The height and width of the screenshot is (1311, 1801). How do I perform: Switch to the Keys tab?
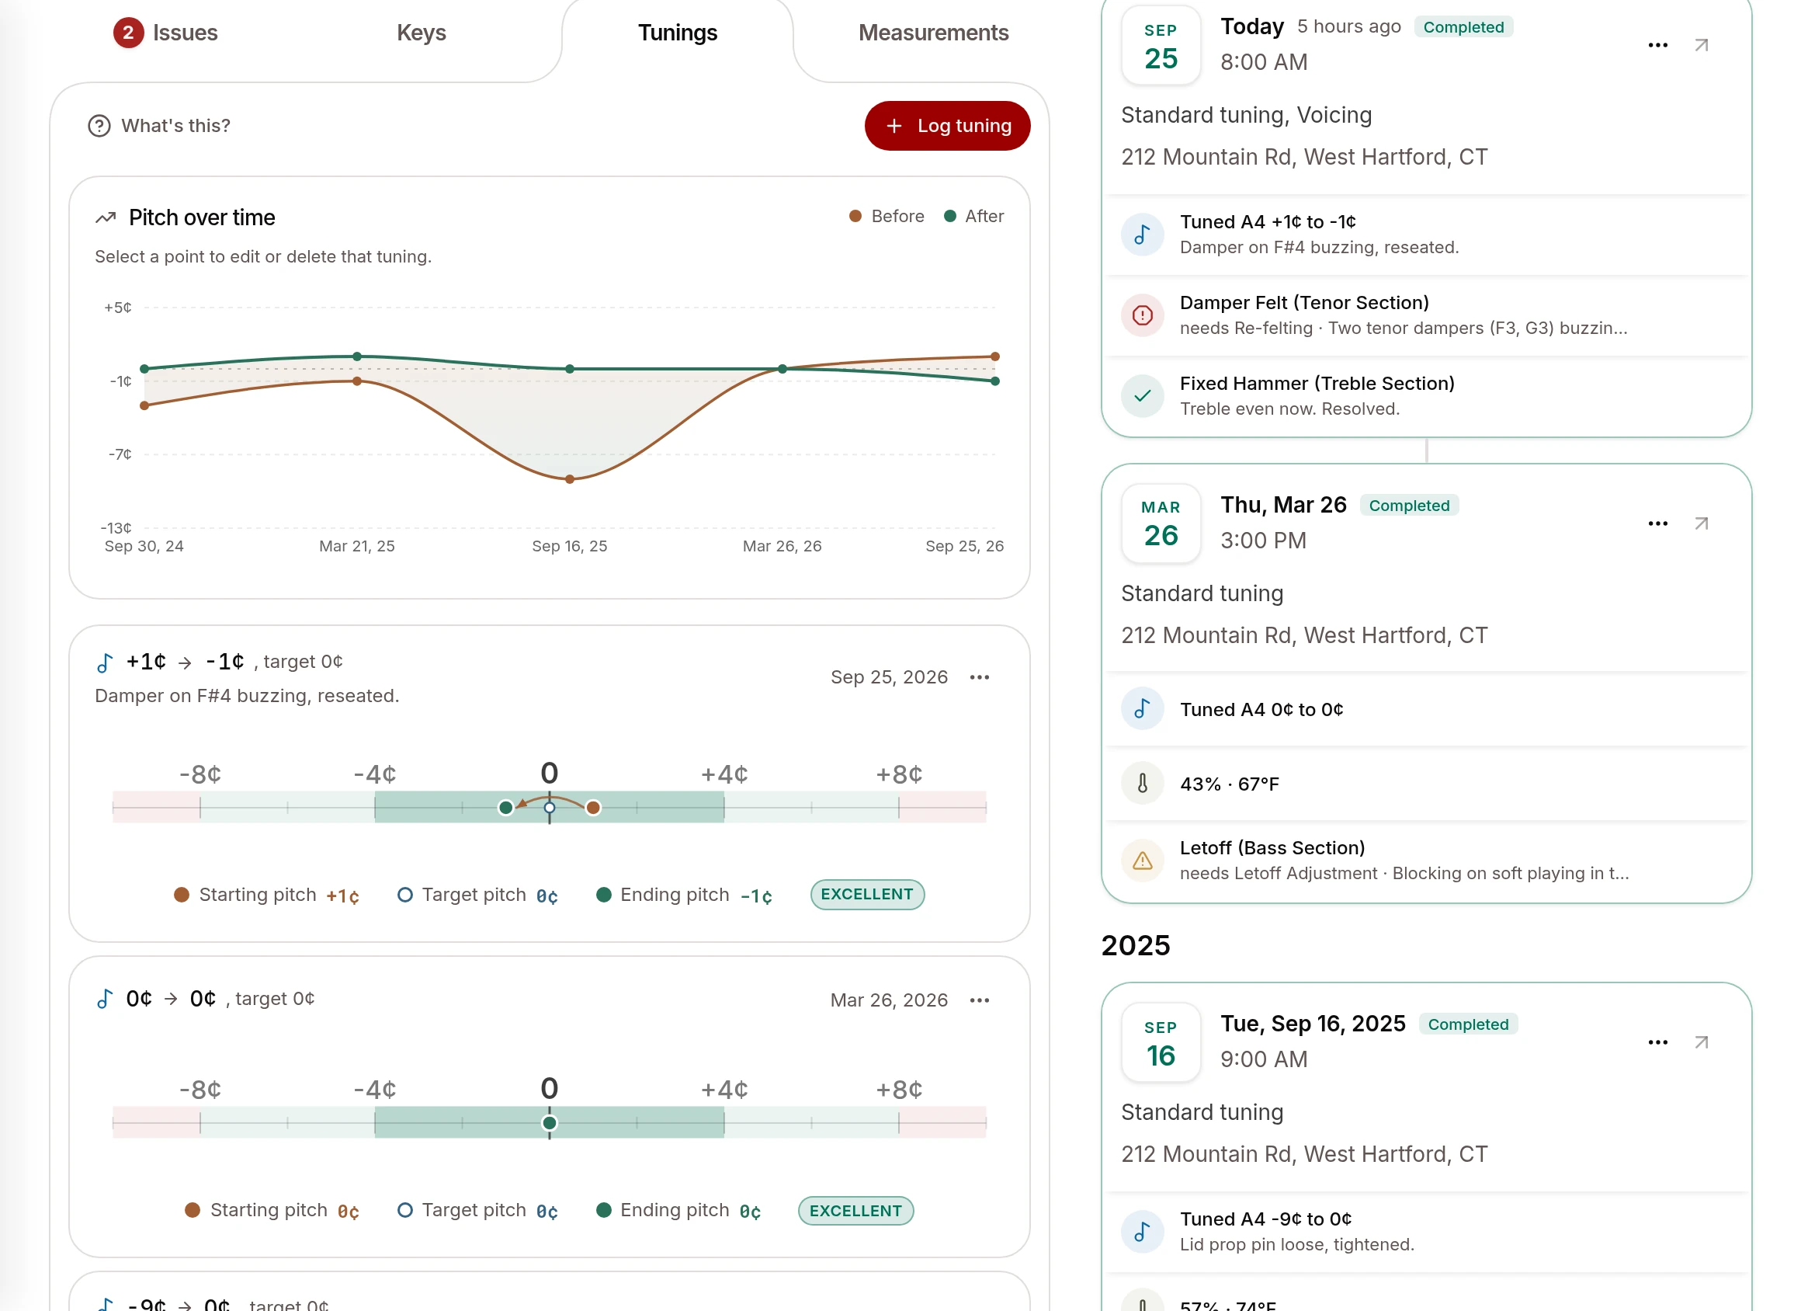[421, 33]
